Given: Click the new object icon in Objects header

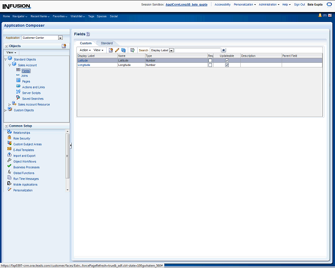Looking at the screenshot, I should 64,46.
